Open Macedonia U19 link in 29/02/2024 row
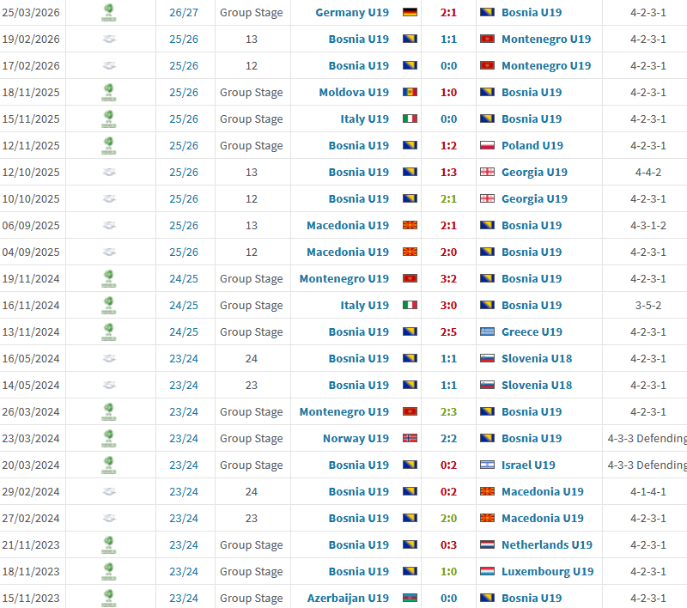Viewport: 687px width, 608px height. click(543, 492)
